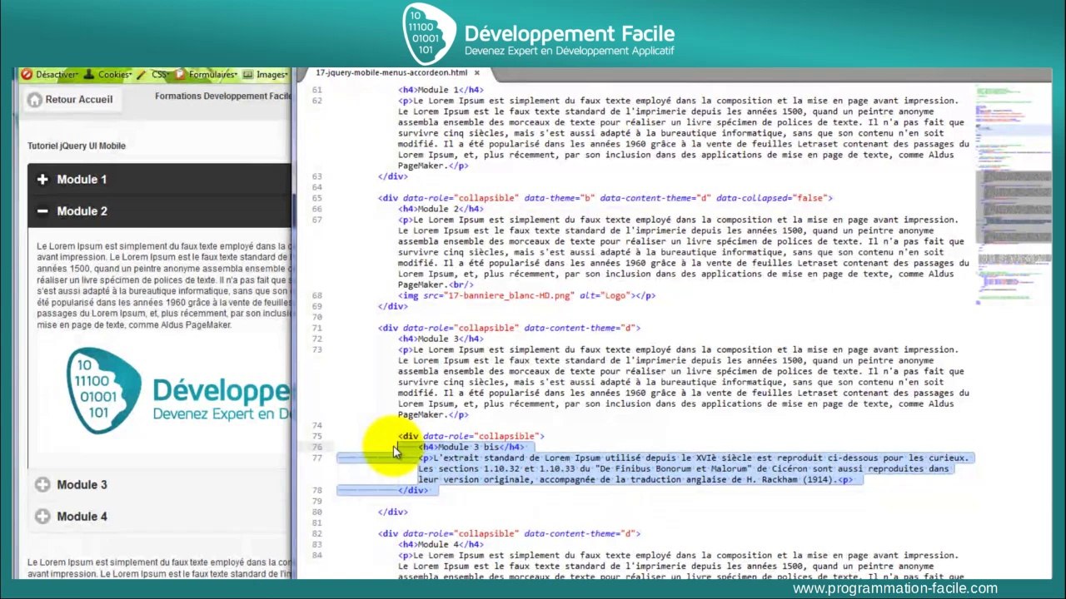The width and height of the screenshot is (1066, 599).
Task: Click the nested div data-role="collapsible" line 75
Action: click(471, 436)
